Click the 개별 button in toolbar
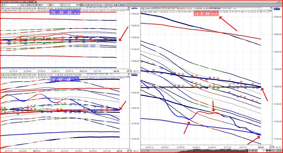Image resolution: width=283 pixels, height=153 pixels. [115, 5]
